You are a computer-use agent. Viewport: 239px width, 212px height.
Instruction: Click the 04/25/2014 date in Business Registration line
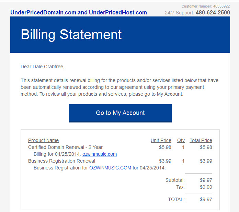(152, 168)
